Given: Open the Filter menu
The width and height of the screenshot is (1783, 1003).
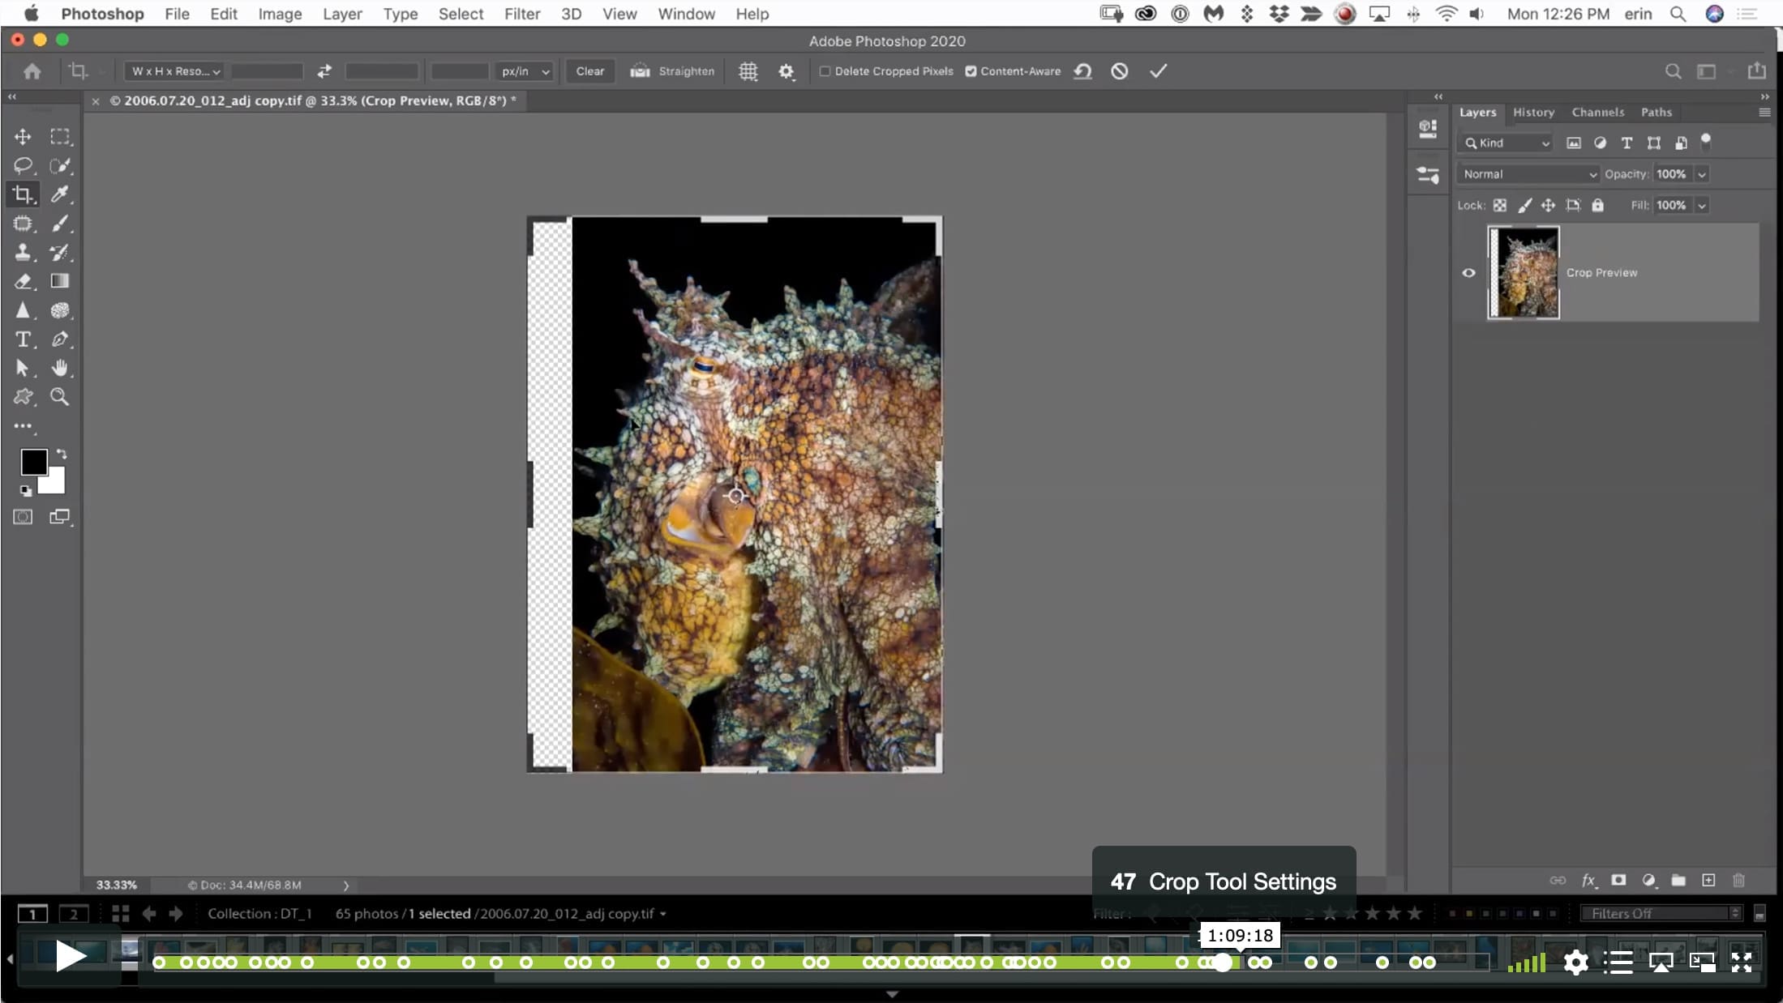Looking at the screenshot, I should (522, 14).
